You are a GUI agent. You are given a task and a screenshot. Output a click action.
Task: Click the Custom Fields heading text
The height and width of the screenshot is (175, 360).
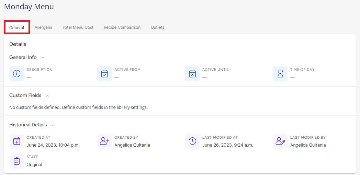[x=25, y=96]
